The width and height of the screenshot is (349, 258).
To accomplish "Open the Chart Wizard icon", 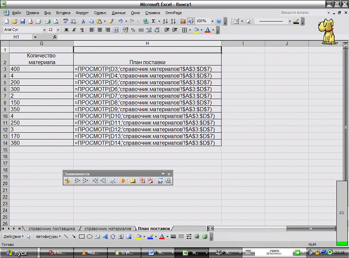I will coord(183,21).
